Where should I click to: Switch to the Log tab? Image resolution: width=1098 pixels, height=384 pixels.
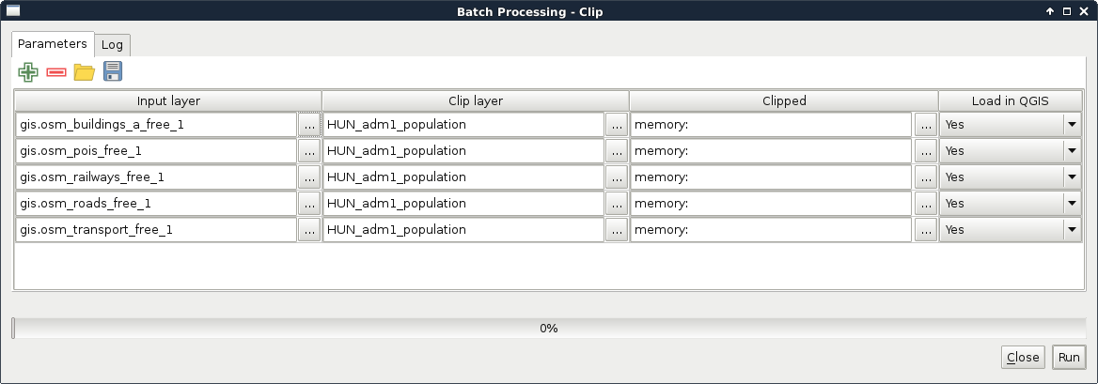coord(112,45)
